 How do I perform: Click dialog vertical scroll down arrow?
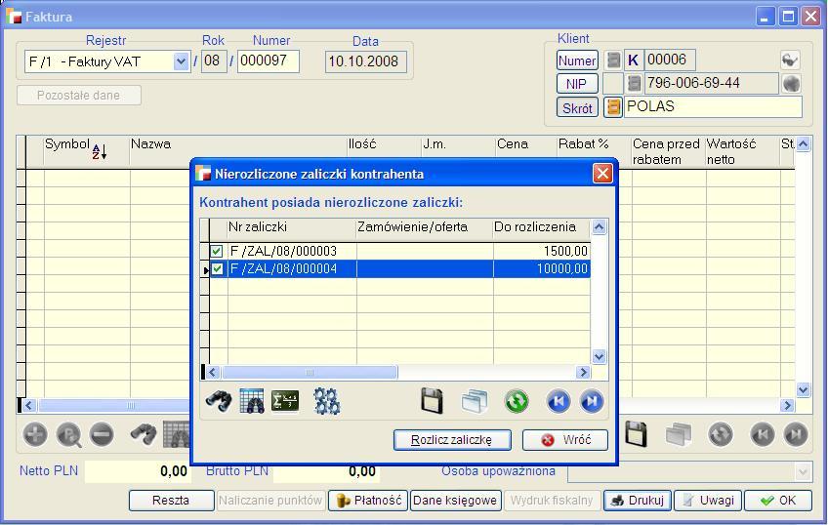[599, 357]
